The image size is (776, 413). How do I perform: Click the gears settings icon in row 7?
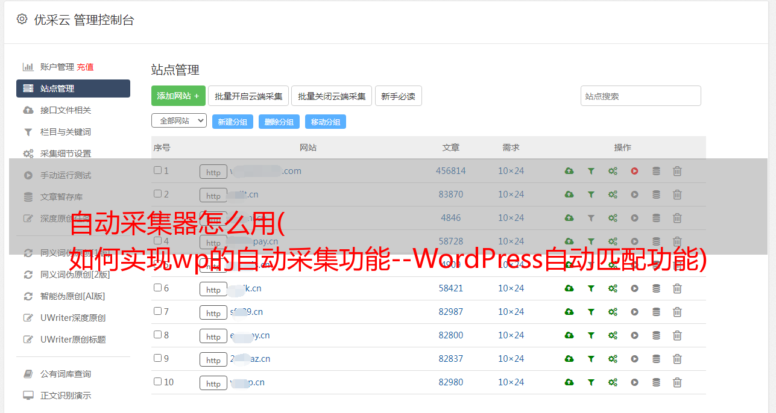[613, 312]
